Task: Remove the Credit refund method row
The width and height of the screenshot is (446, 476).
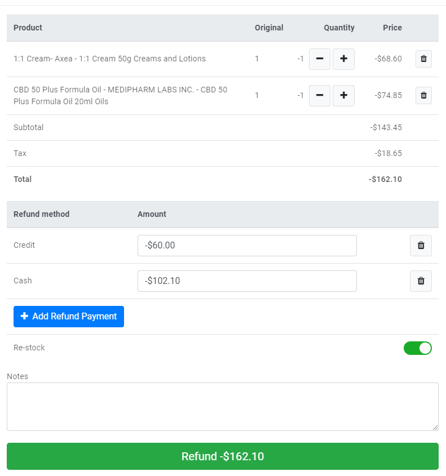Action: point(421,246)
